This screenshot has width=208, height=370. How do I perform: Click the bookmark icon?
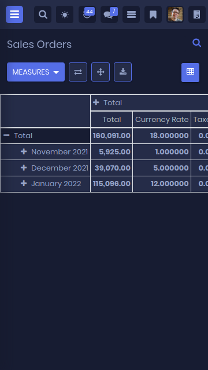[x=153, y=14]
